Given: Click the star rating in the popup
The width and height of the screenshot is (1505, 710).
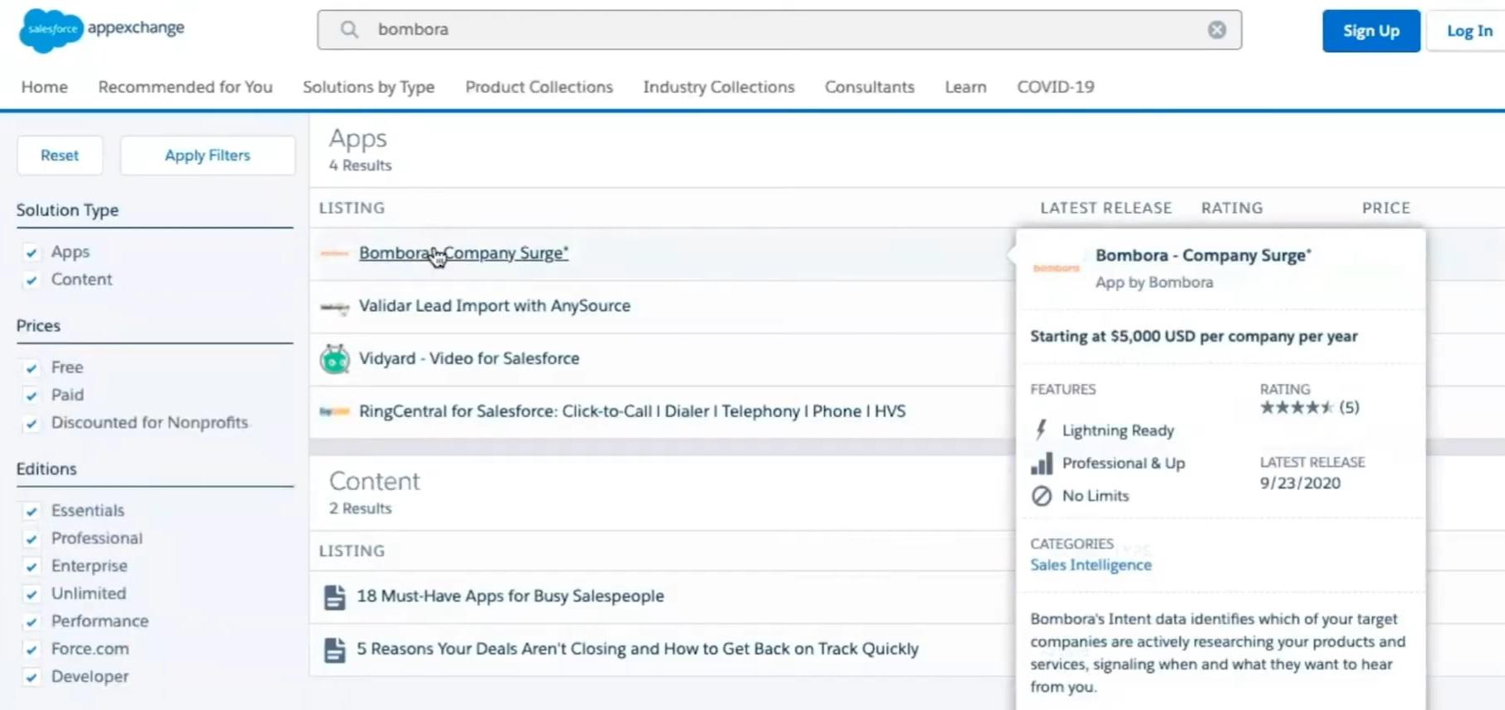Looking at the screenshot, I should (1297, 407).
